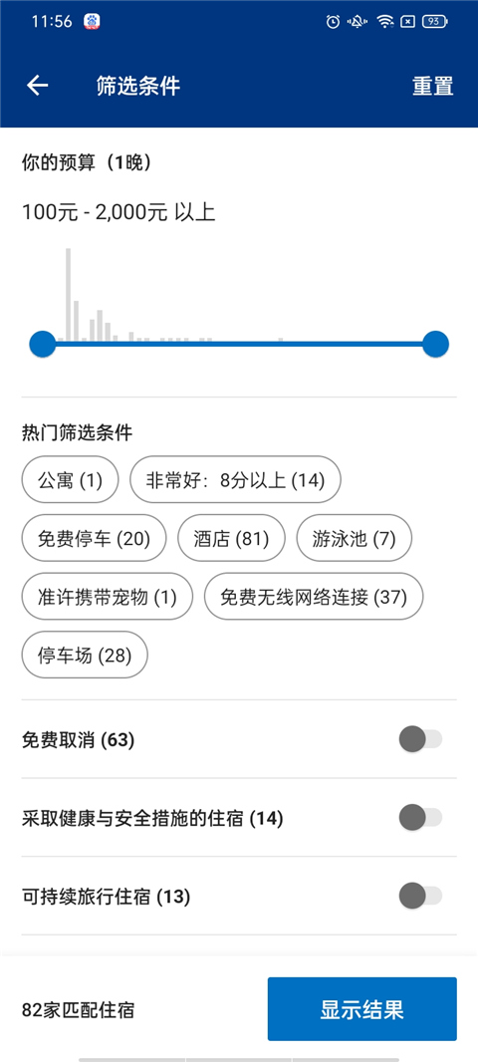Tap the alarm clock status icon
Image resolution: width=478 pixels, height=1062 pixels.
[x=333, y=22]
